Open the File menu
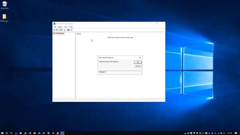The width and height of the screenshot is (240, 135). [55, 27]
